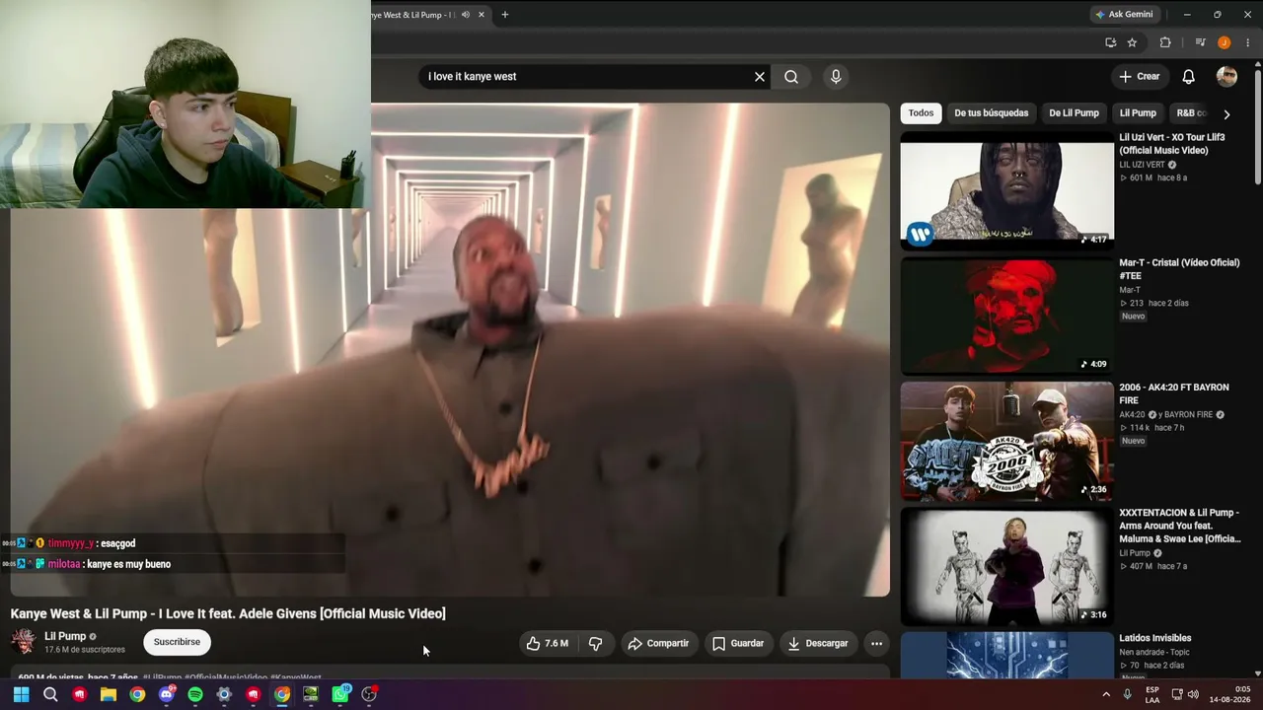Show more filter chips with right arrow
This screenshot has height=710, width=1263.
tap(1226, 114)
